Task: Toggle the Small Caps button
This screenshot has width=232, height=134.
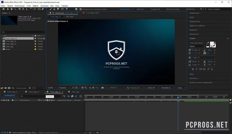Action: coord(204,69)
